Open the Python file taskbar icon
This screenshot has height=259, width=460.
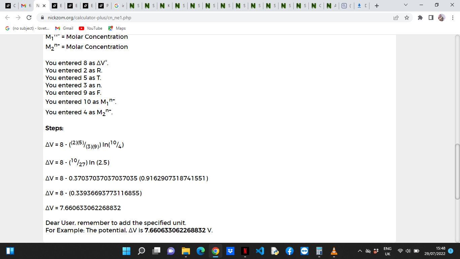pyautogui.click(x=275, y=251)
